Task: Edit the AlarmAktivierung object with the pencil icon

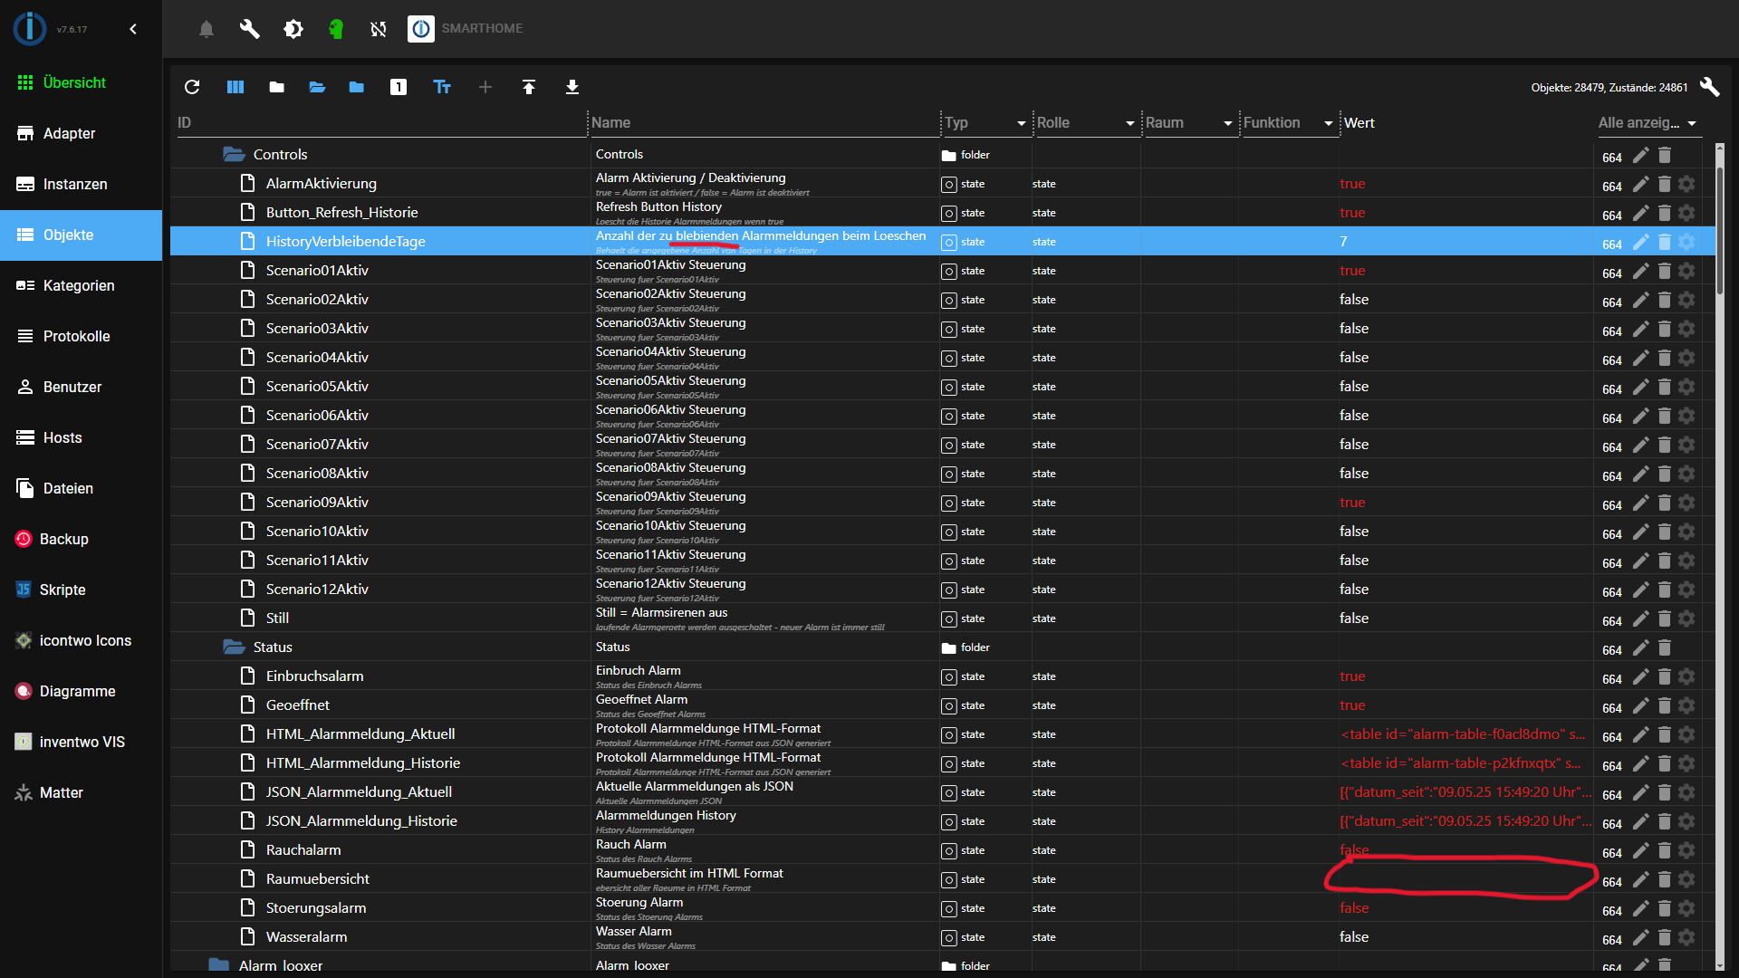Action: pyautogui.click(x=1640, y=184)
